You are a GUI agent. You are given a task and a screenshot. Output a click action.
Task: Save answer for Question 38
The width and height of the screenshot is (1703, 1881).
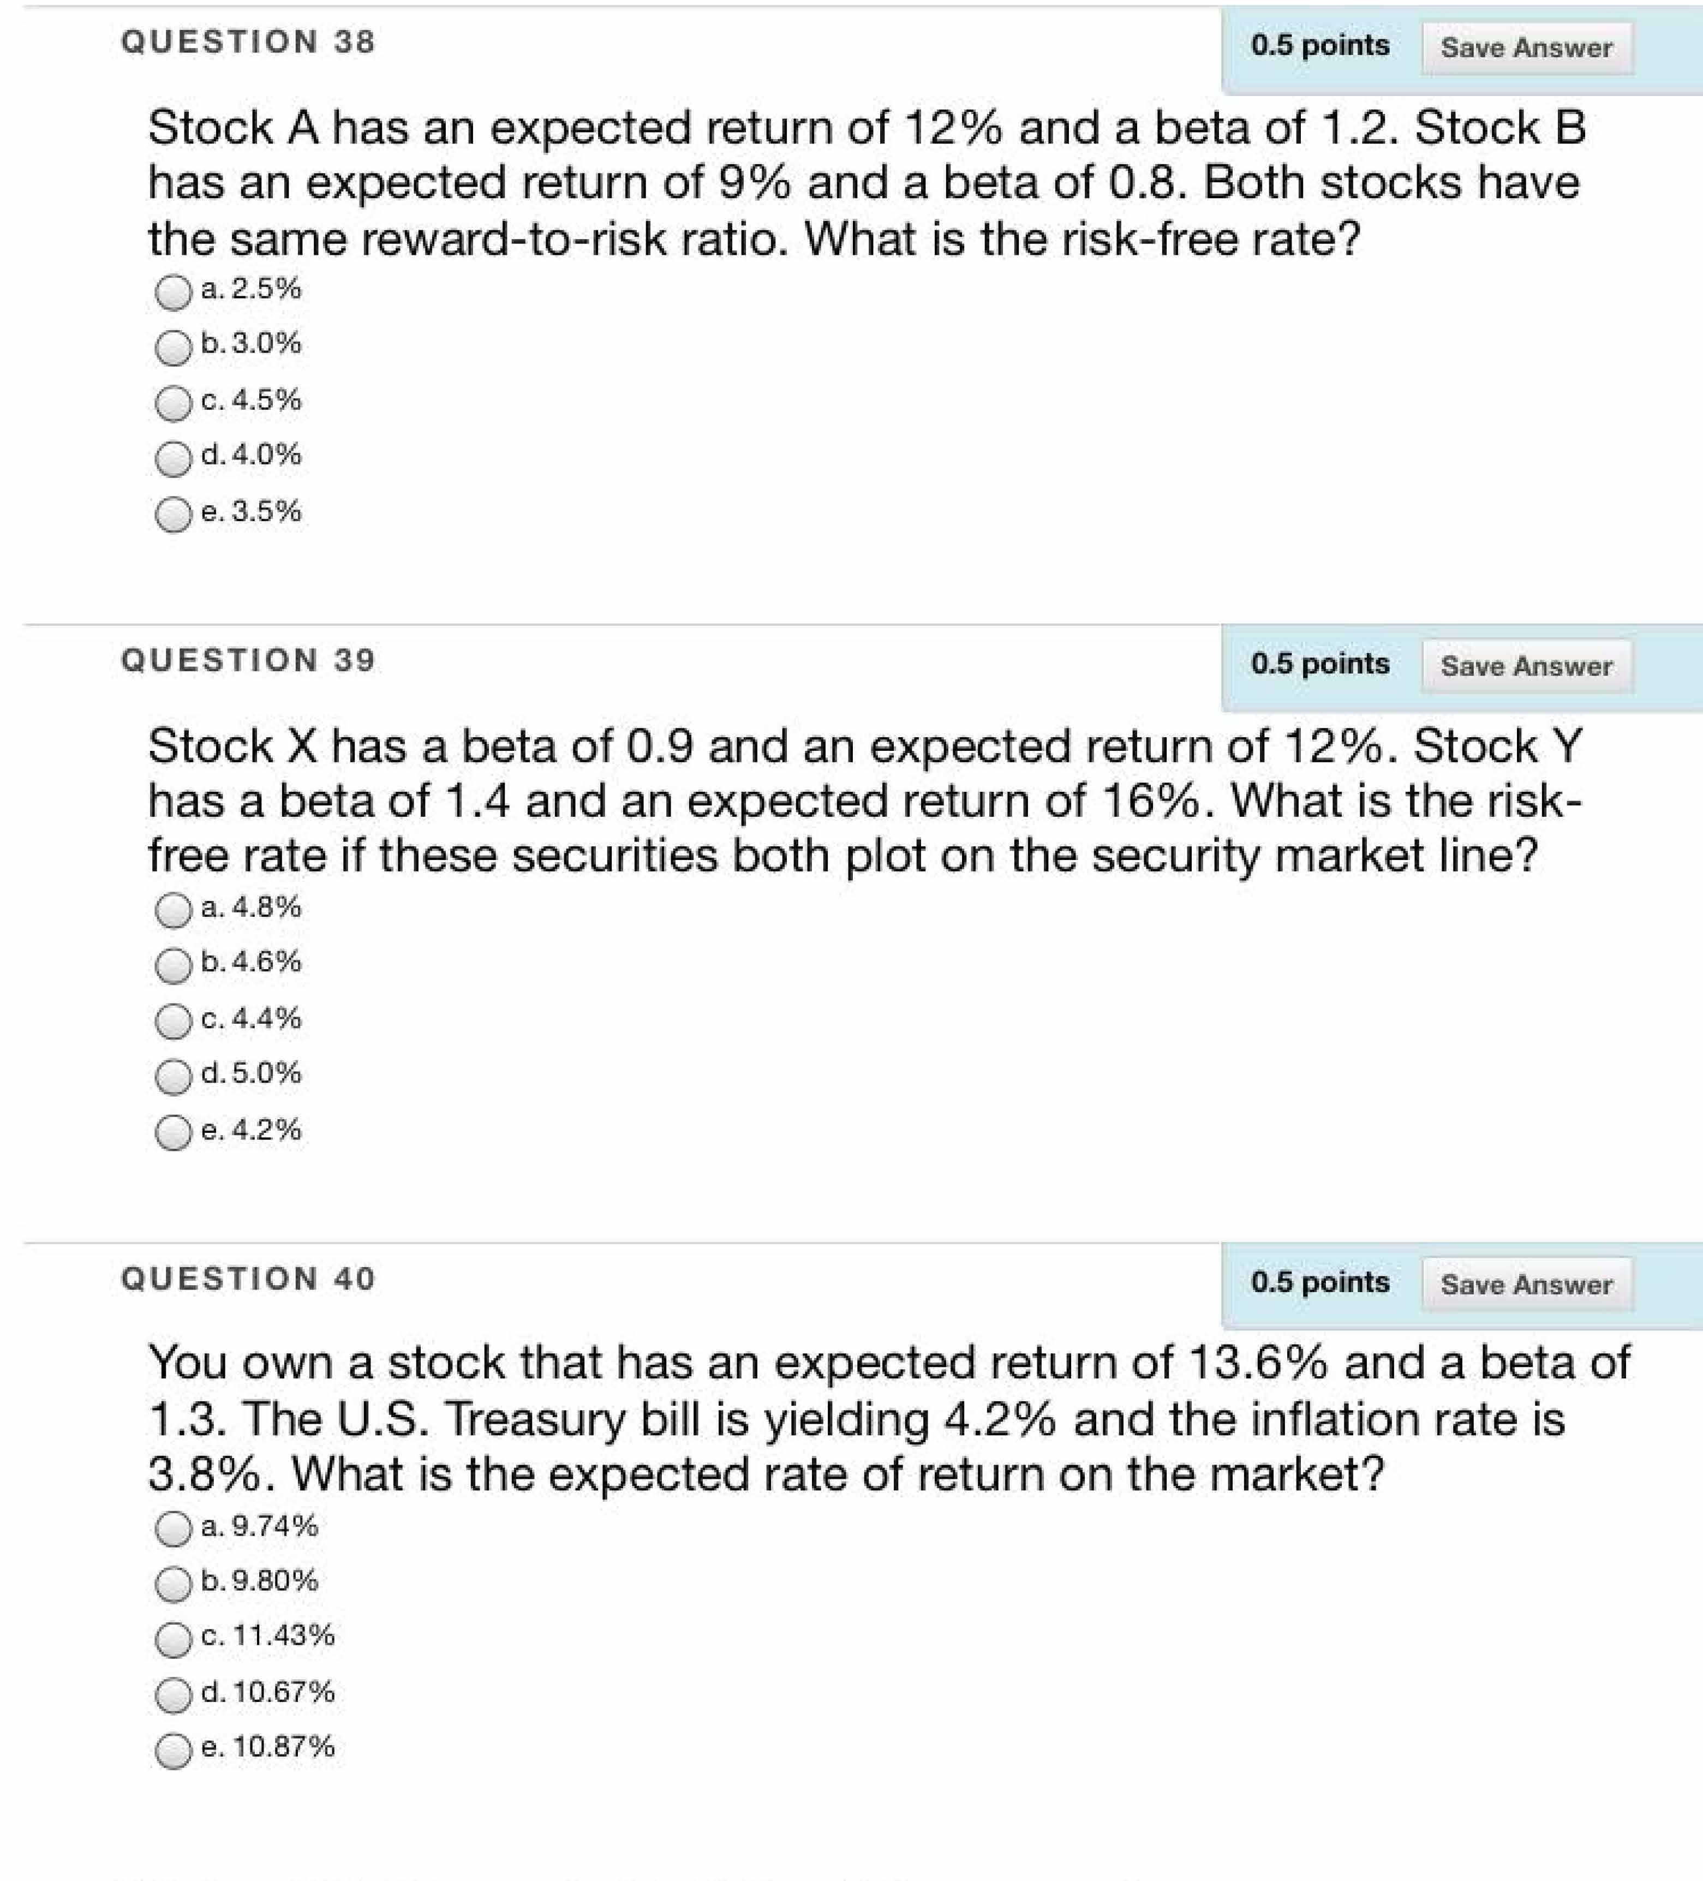point(1527,47)
